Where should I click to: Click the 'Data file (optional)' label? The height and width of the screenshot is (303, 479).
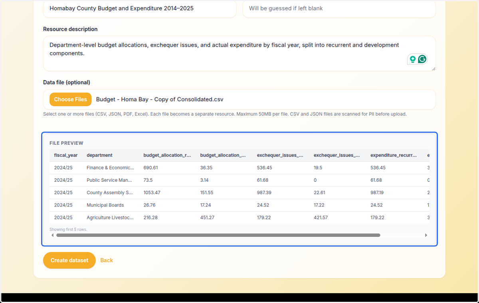click(x=67, y=83)
